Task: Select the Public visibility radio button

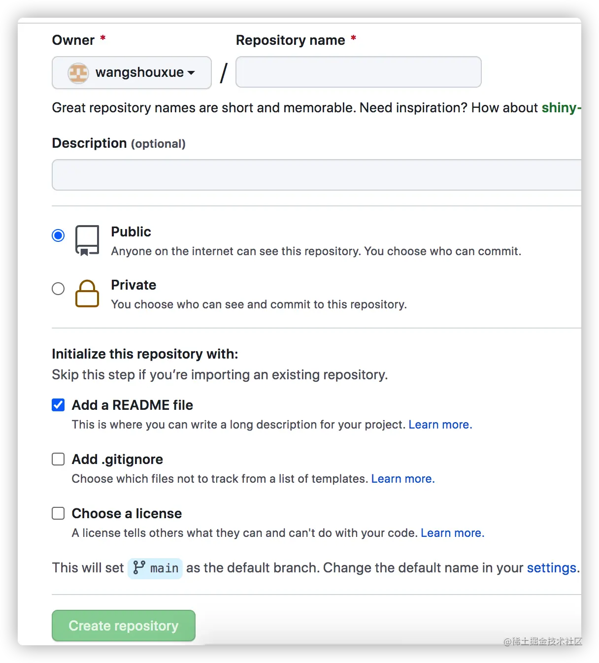Action: pos(58,235)
